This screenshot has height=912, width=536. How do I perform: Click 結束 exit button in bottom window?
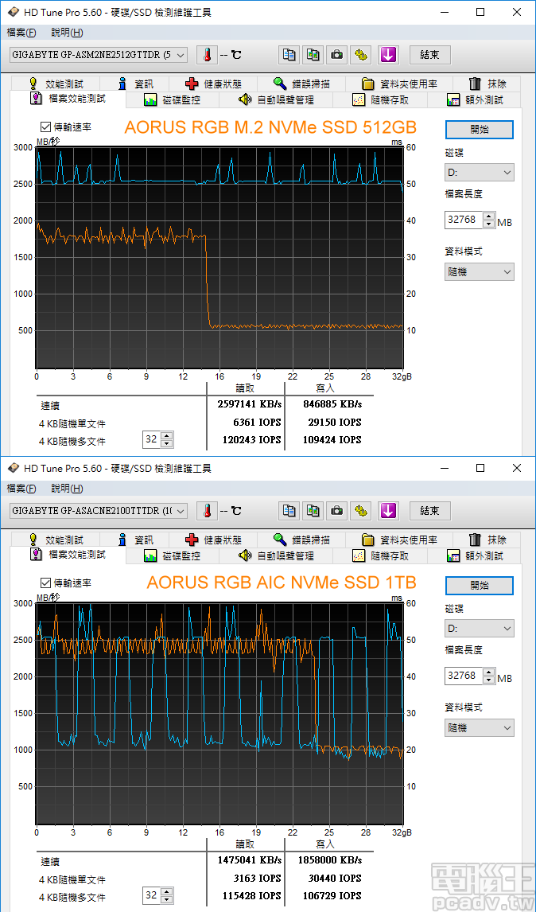(429, 511)
